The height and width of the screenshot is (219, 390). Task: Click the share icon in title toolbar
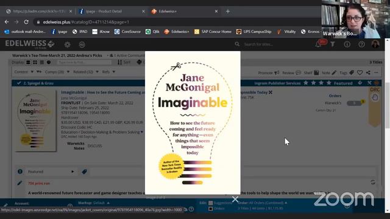pyautogui.click(x=368, y=73)
